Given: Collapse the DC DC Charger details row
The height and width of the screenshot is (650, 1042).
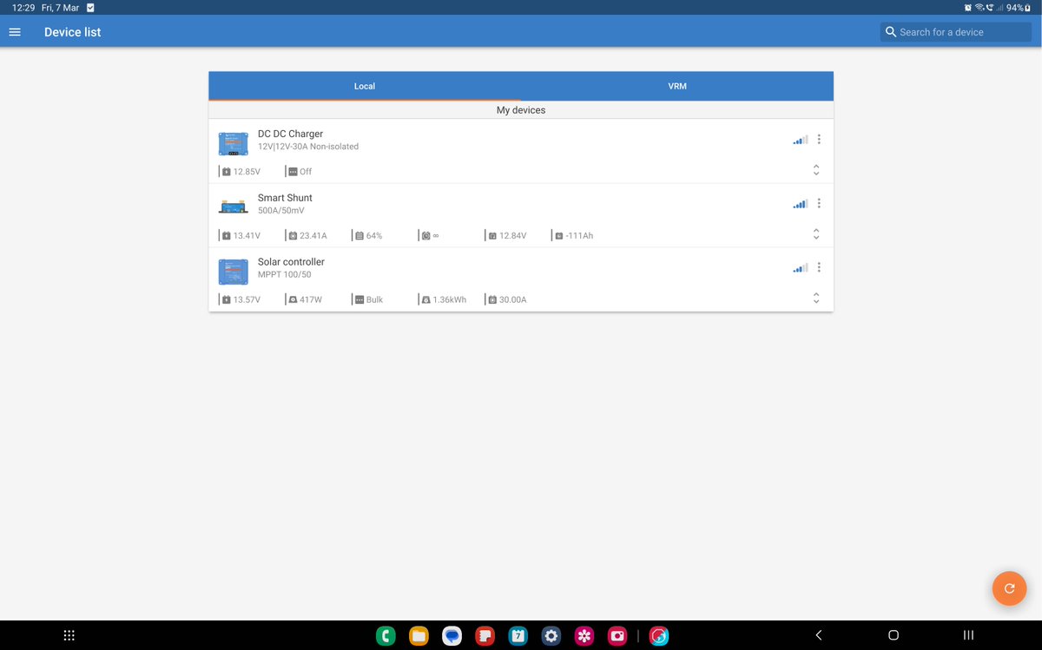Looking at the screenshot, I should click(816, 170).
